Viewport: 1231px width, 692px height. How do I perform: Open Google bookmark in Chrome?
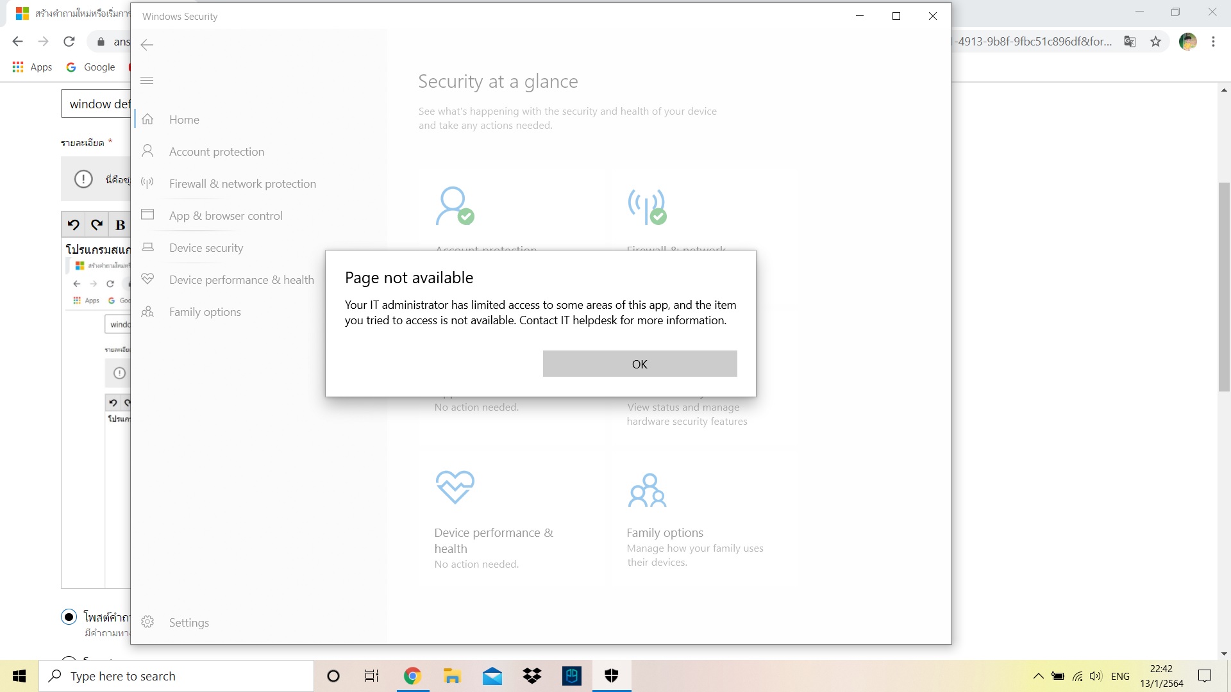coord(90,67)
